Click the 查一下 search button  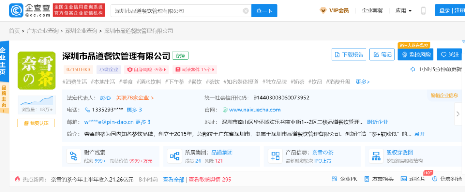(x=264, y=11)
